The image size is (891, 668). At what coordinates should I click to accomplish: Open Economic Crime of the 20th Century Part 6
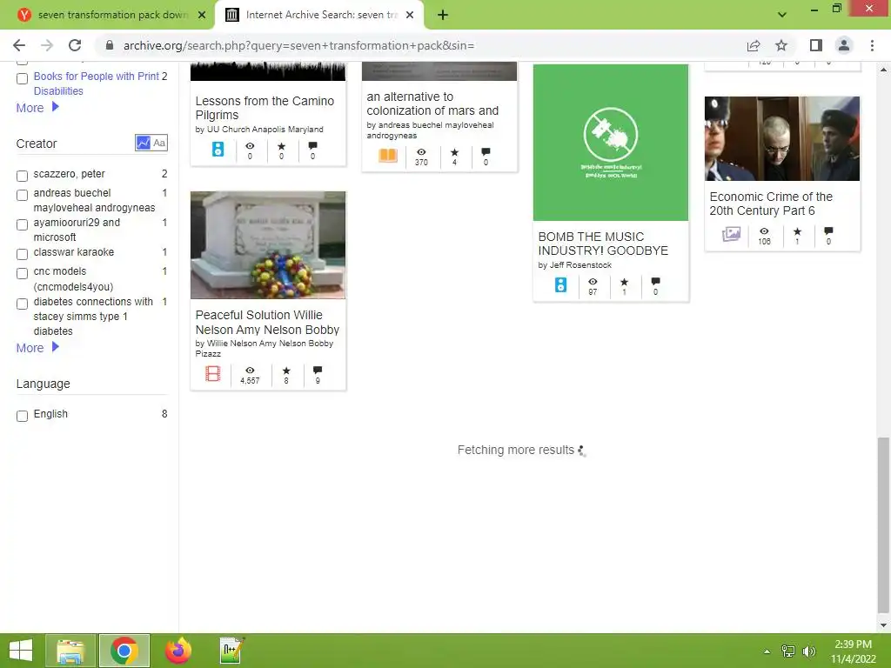pyautogui.click(x=771, y=204)
